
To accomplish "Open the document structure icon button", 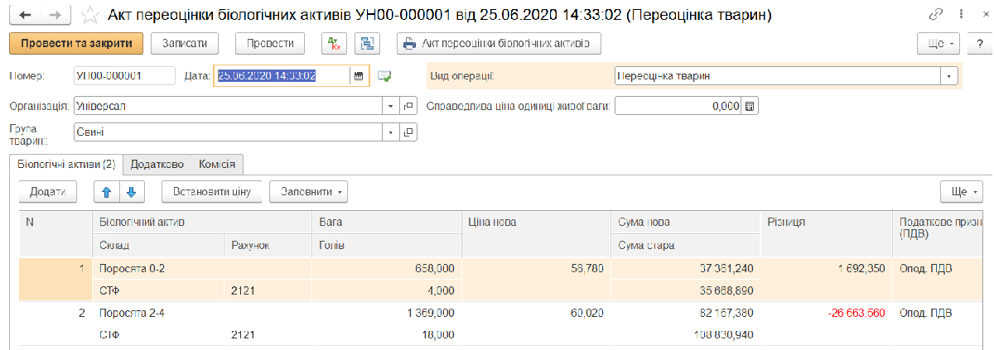I will [x=367, y=43].
